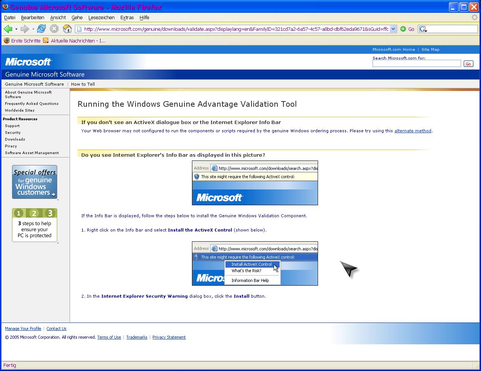481x371 pixels.
Task: Click the green Back arrow button
Action: coord(8,29)
